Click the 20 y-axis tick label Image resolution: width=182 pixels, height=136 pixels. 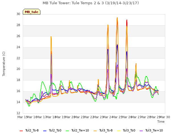coord(18,69)
